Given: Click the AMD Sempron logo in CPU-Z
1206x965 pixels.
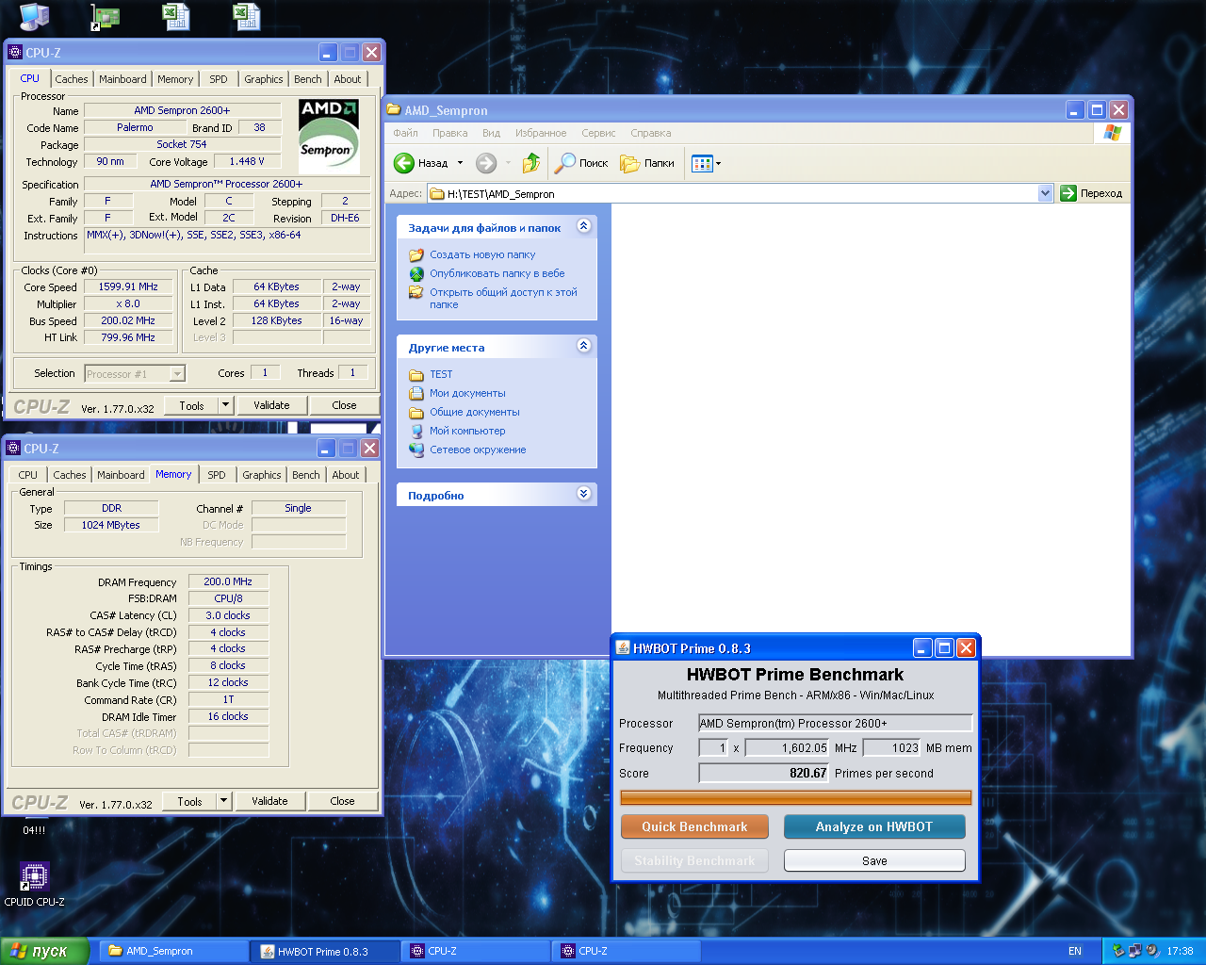Looking at the screenshot, I should [x=329, y=136].
